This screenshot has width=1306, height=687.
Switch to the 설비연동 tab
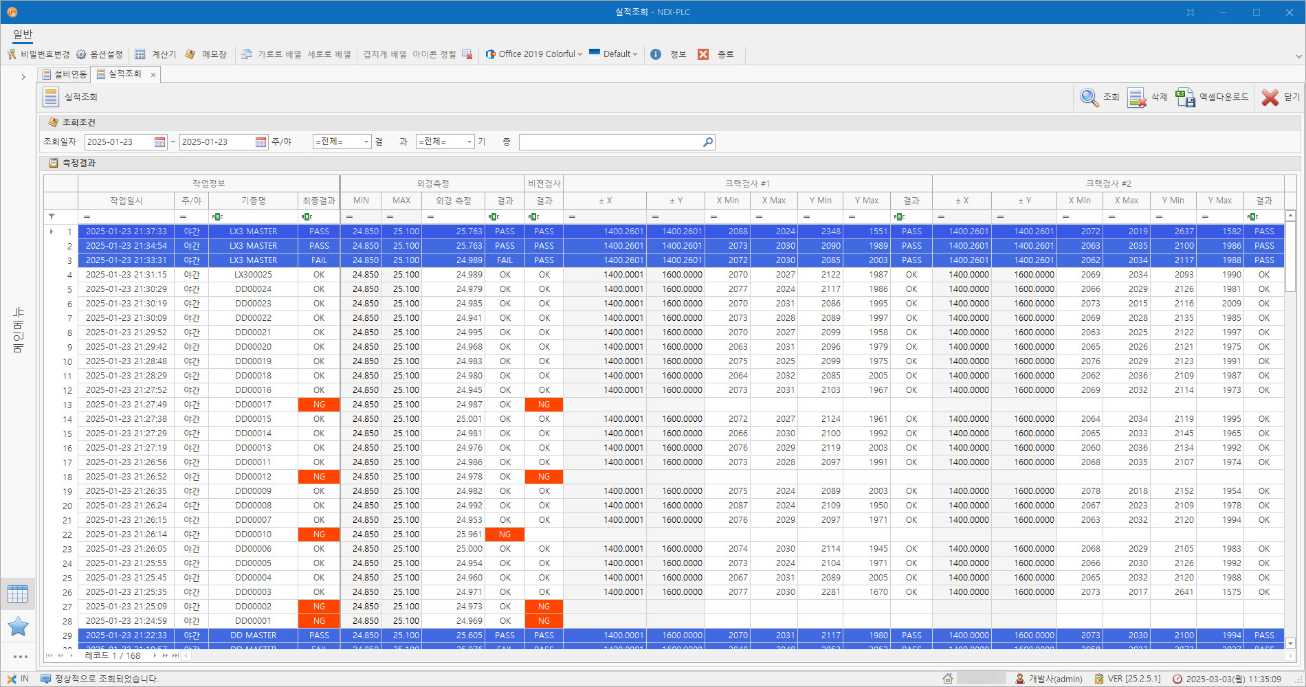(65, 74)
